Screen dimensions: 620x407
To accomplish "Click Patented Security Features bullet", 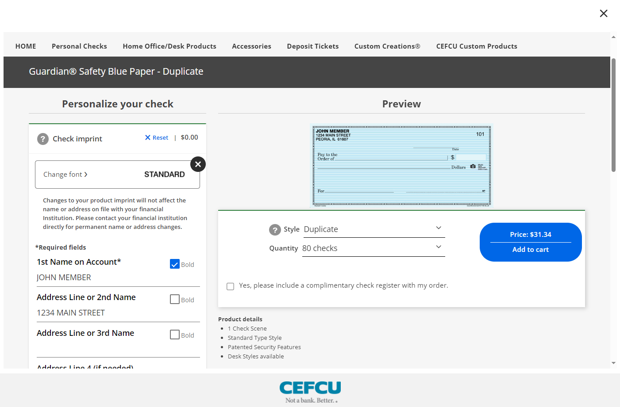I will 264,347.
